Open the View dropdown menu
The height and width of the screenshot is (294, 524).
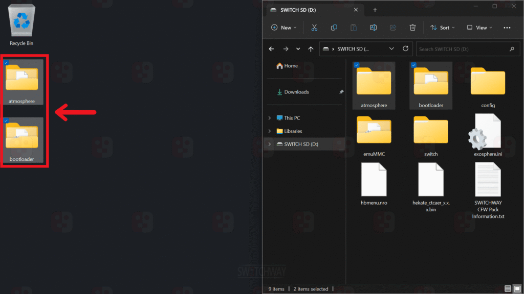479,28
